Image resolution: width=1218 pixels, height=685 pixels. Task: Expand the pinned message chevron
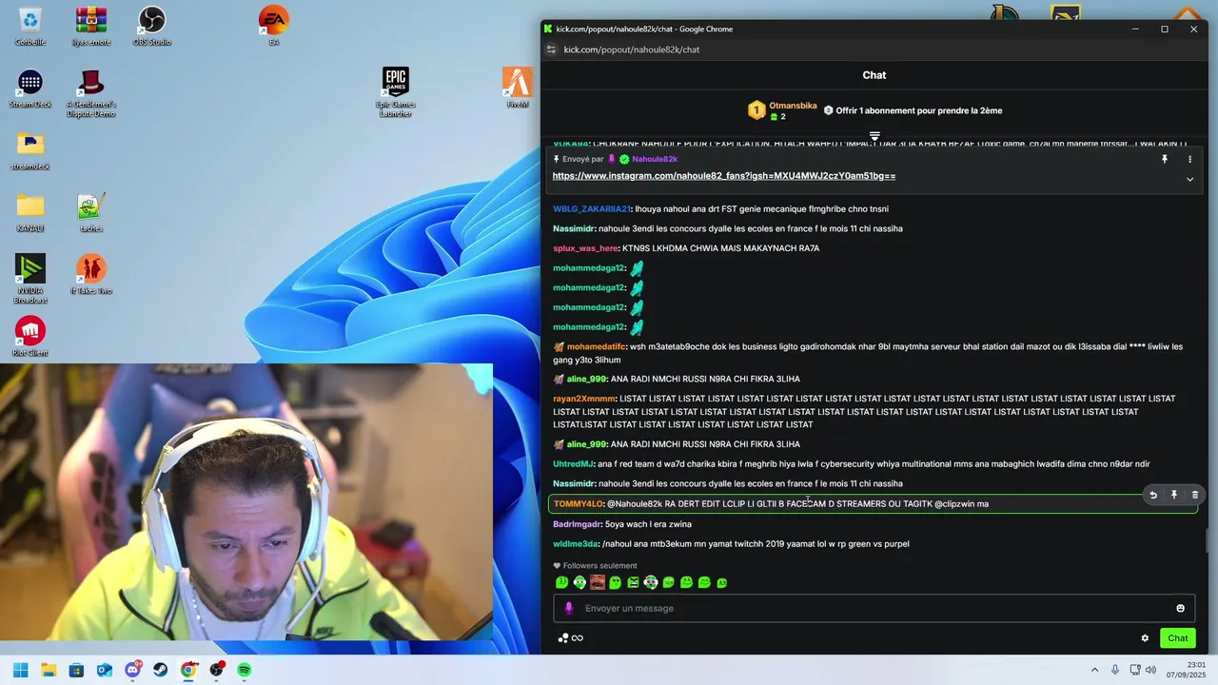tap(1189, 179)
